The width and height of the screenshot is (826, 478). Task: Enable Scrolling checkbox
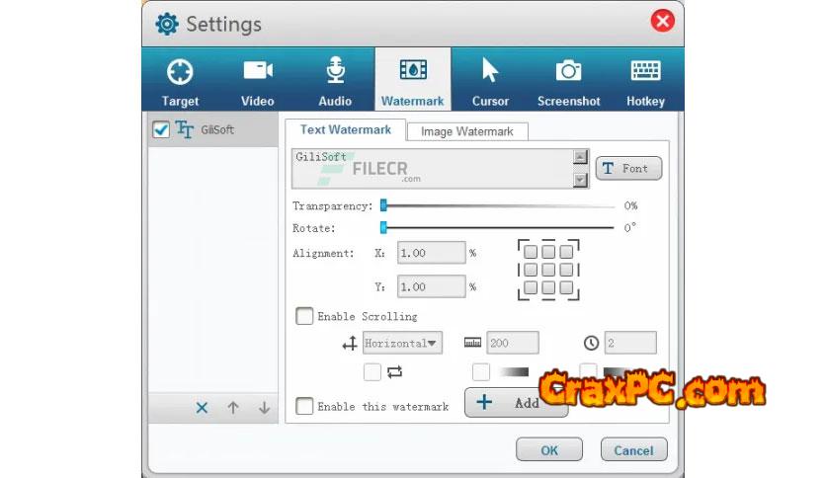304,316
